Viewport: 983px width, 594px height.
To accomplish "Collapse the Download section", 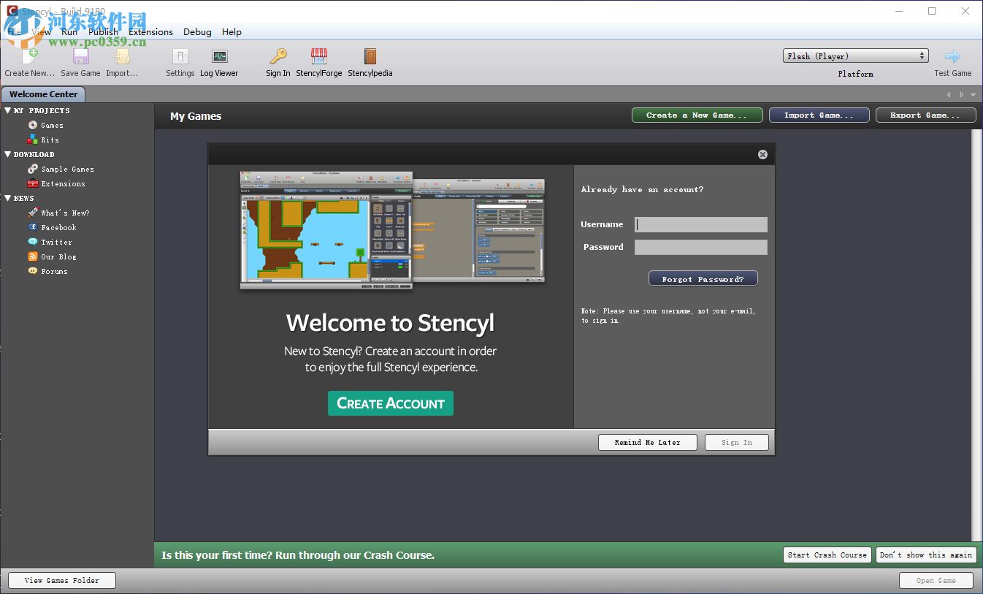I will pyautogui.click(x=8, y=154).
